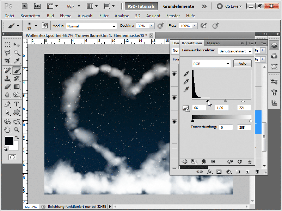Image resolution: width=282 pixels, height=211 pixels.
Task: Switch to the Masken tab
Action: [x=213, y=43]
